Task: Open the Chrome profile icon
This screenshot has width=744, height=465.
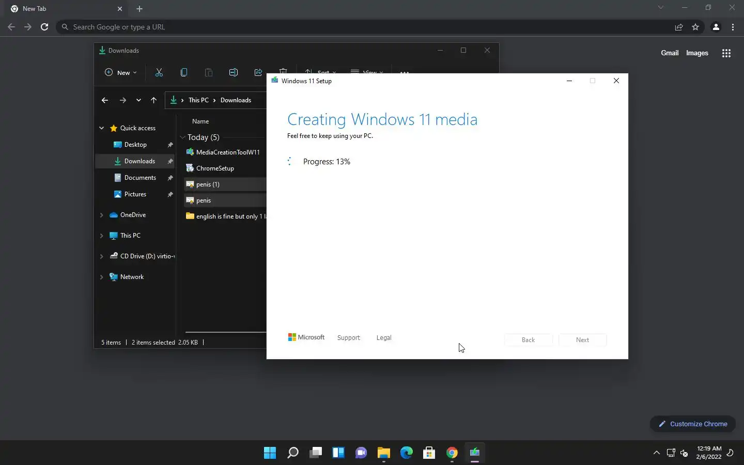Action: point(716,27)
